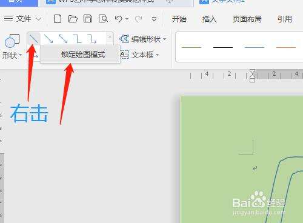Screen dimensions: 303x223
Task: Expand the 文本框 dropdown
Action: (140, 55)
